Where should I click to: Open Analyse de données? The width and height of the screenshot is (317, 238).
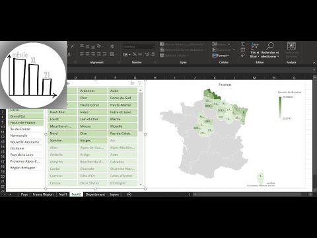(x=291, y=50)
